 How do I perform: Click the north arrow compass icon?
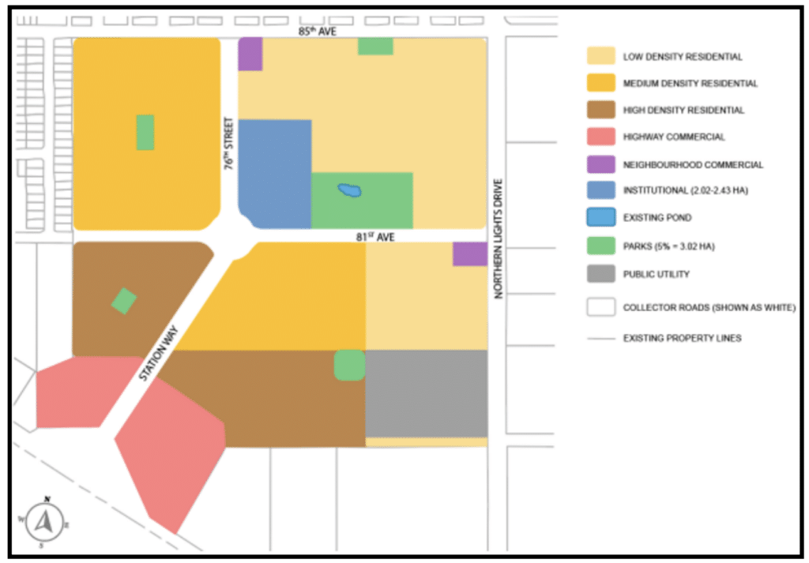[x=47, y=522]
